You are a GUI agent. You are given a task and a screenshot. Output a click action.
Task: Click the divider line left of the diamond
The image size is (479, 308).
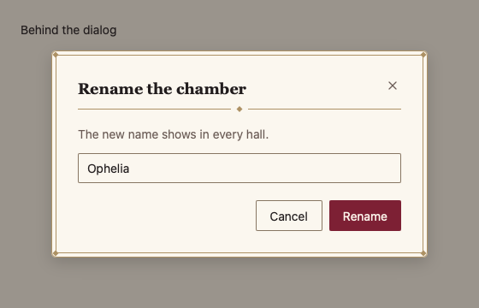(x=154, y=110)
